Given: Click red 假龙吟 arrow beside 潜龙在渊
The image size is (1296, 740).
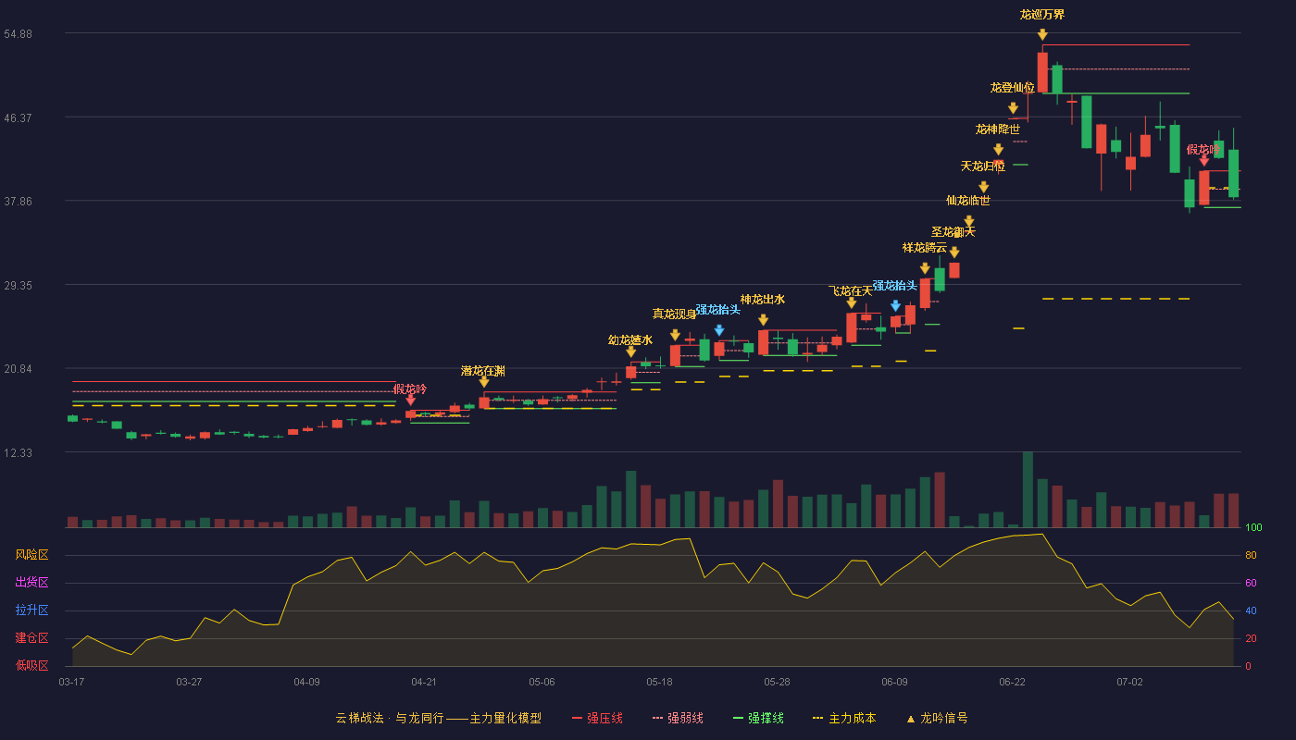Looking at the screenshot, I should (x=410, y=401).
